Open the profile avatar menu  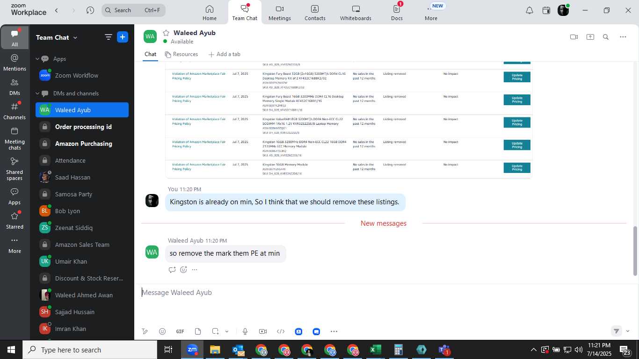tap(563, 10)
